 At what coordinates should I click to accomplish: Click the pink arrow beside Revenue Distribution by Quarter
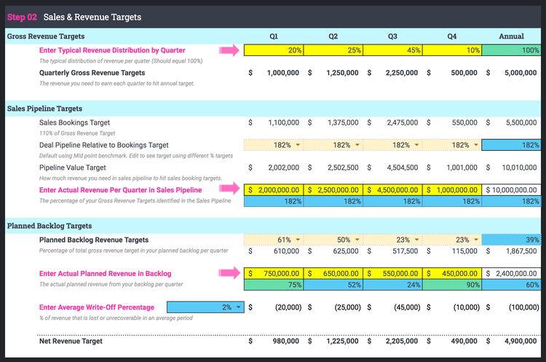229,50
